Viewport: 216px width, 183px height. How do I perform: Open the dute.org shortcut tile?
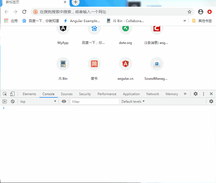[126, 35]
